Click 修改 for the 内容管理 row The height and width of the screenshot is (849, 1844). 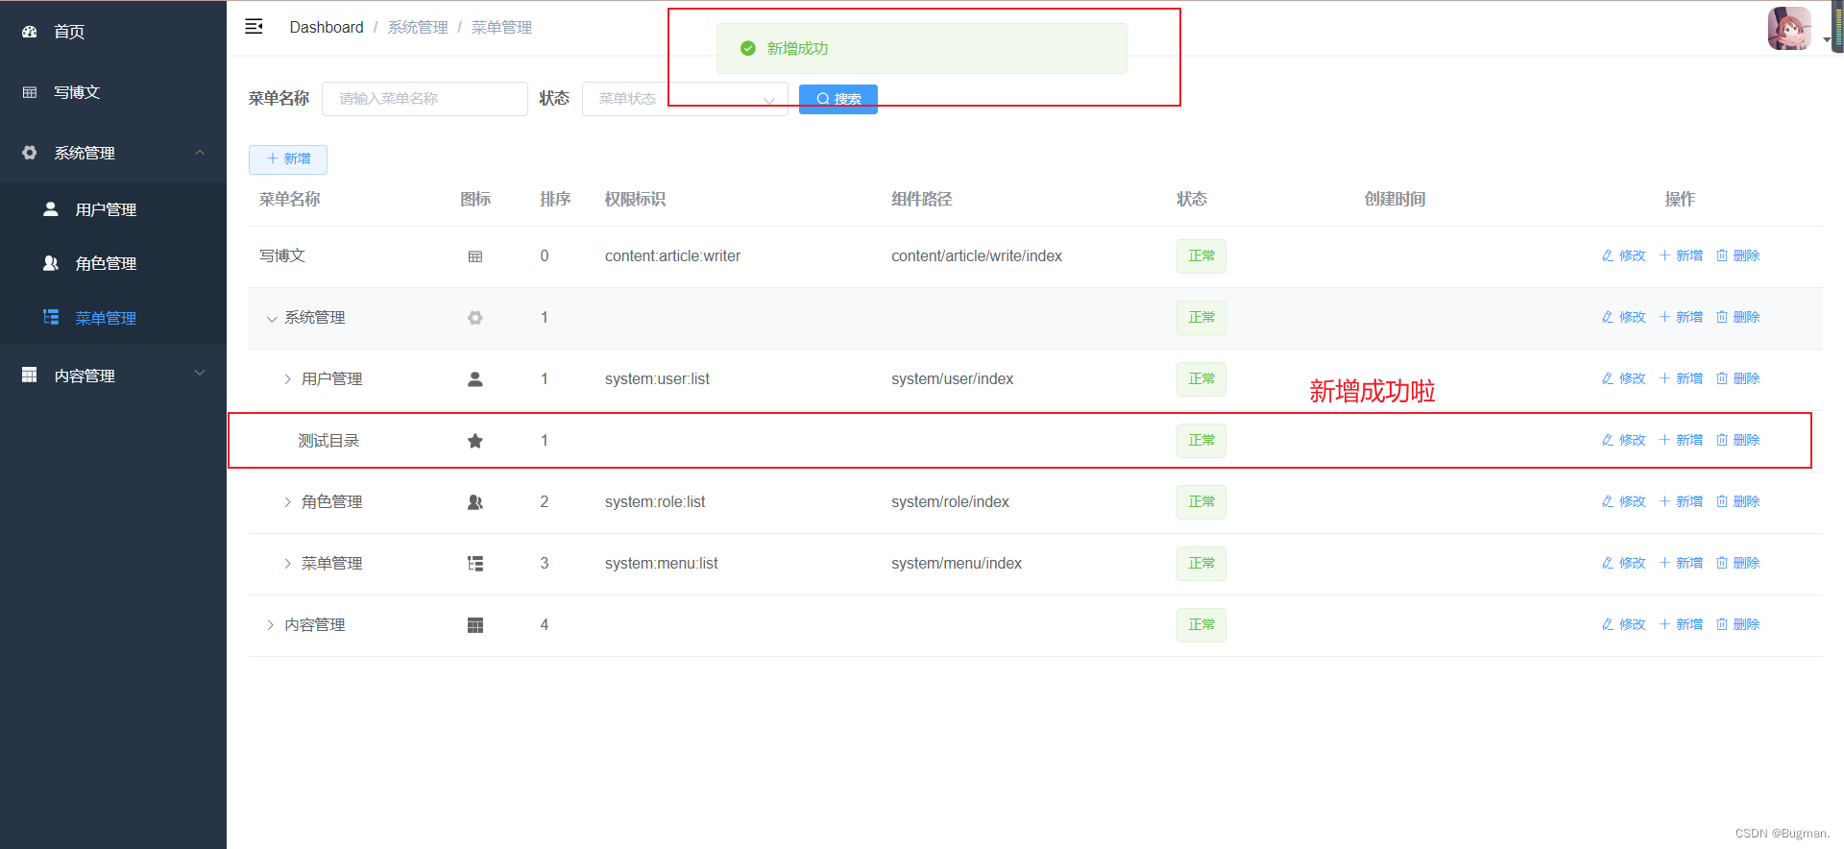(1624, 624)
